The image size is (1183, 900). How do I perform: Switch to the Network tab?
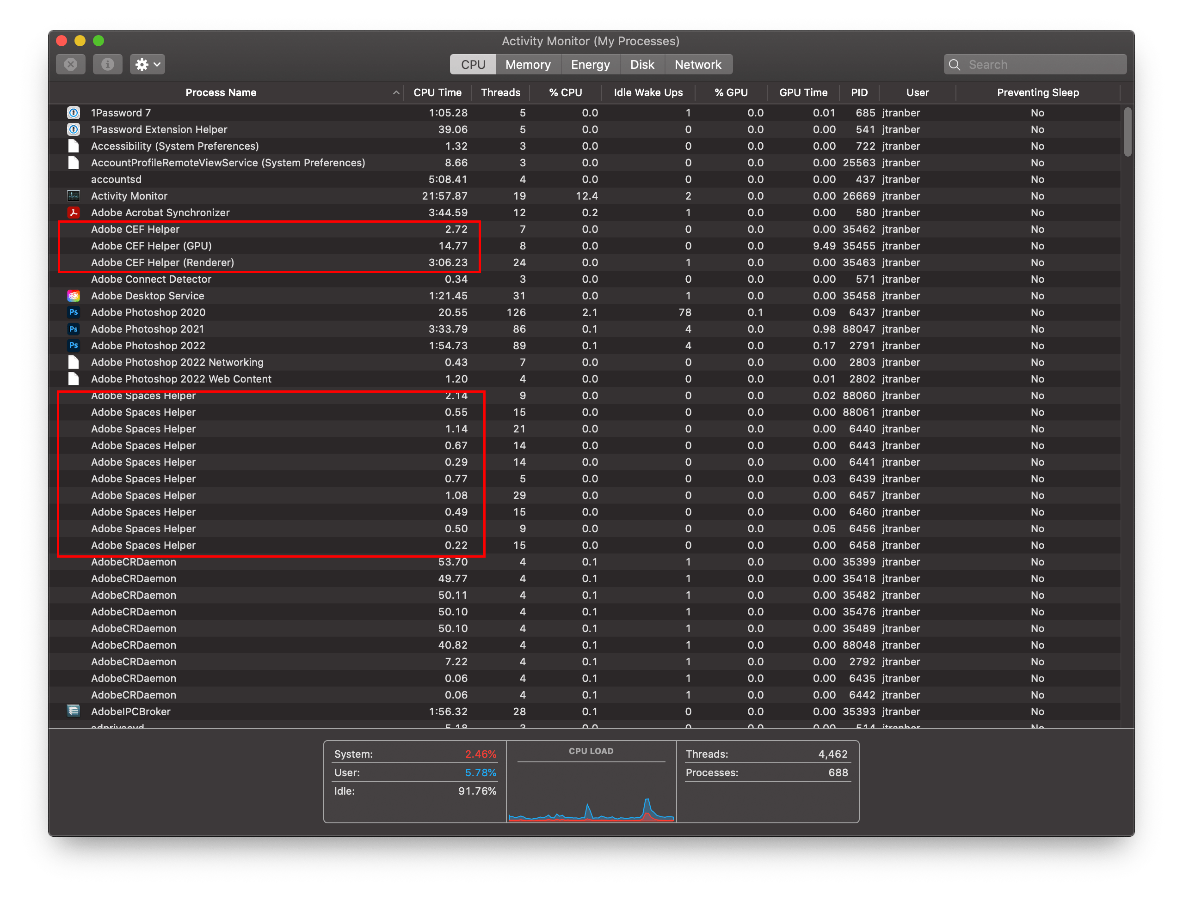point(698,64)
